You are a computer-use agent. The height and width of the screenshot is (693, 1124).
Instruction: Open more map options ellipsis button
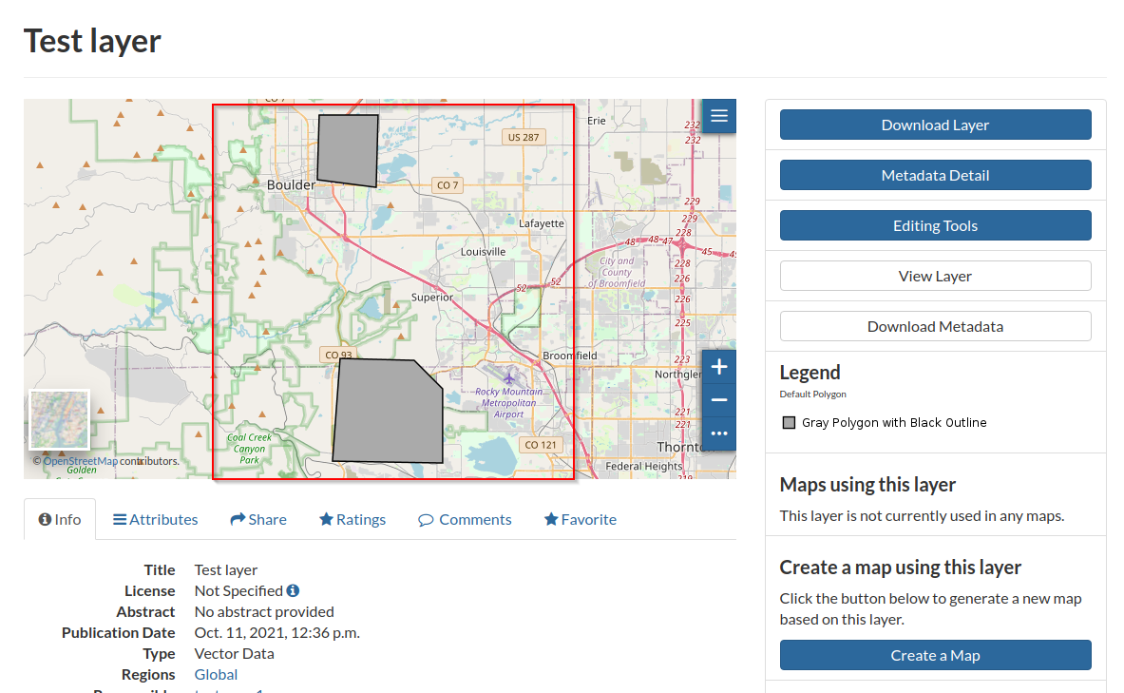pos(719,433)
